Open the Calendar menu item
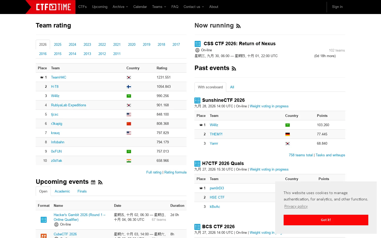The image size is (381, 238). (x=140, y=7)
